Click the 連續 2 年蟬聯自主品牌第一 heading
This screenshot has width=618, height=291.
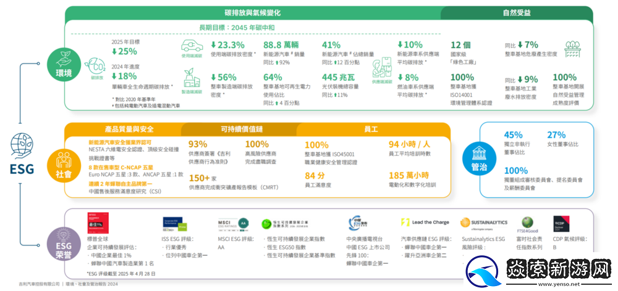[121, 184]
